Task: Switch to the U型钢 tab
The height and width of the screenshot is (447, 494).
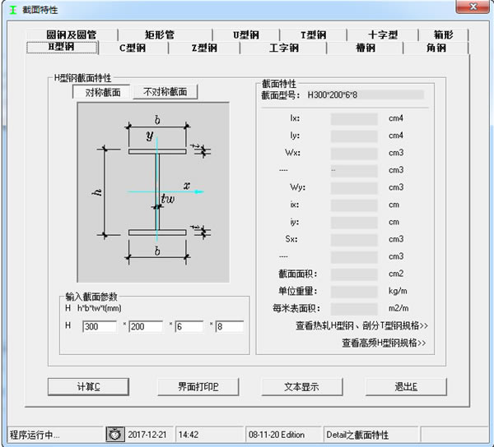Action: click(245, 35)
